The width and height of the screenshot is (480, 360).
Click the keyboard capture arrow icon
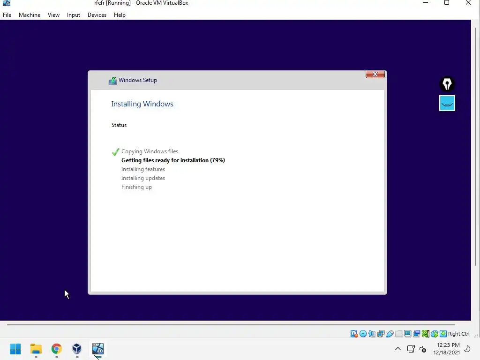[x=443, y=334]
